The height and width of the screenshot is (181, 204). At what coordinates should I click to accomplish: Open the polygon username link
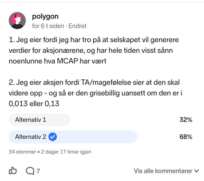pyautogui.click(x=45, y=17)
